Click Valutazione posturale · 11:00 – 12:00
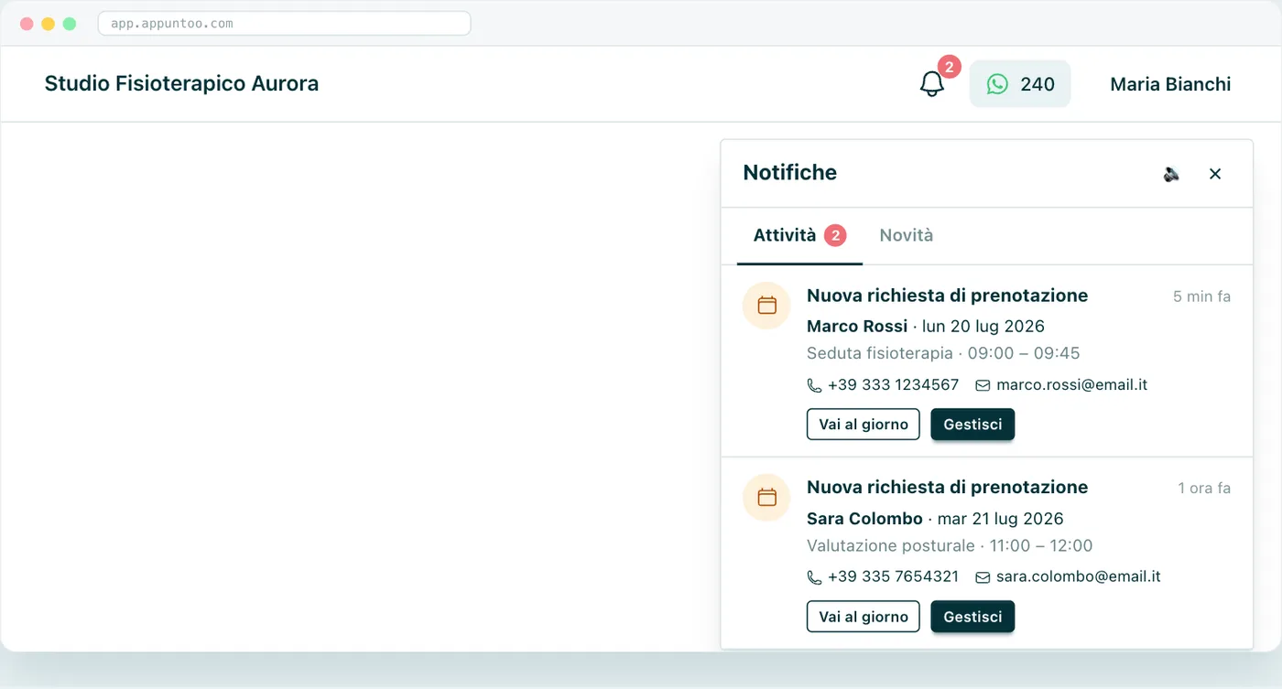 [950, 545]
